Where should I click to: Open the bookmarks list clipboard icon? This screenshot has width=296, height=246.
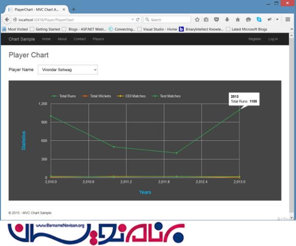click(206, 19)
